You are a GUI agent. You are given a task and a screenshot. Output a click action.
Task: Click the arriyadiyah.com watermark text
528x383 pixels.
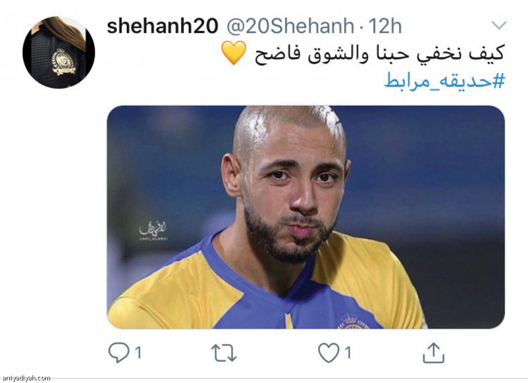point(26,378)
